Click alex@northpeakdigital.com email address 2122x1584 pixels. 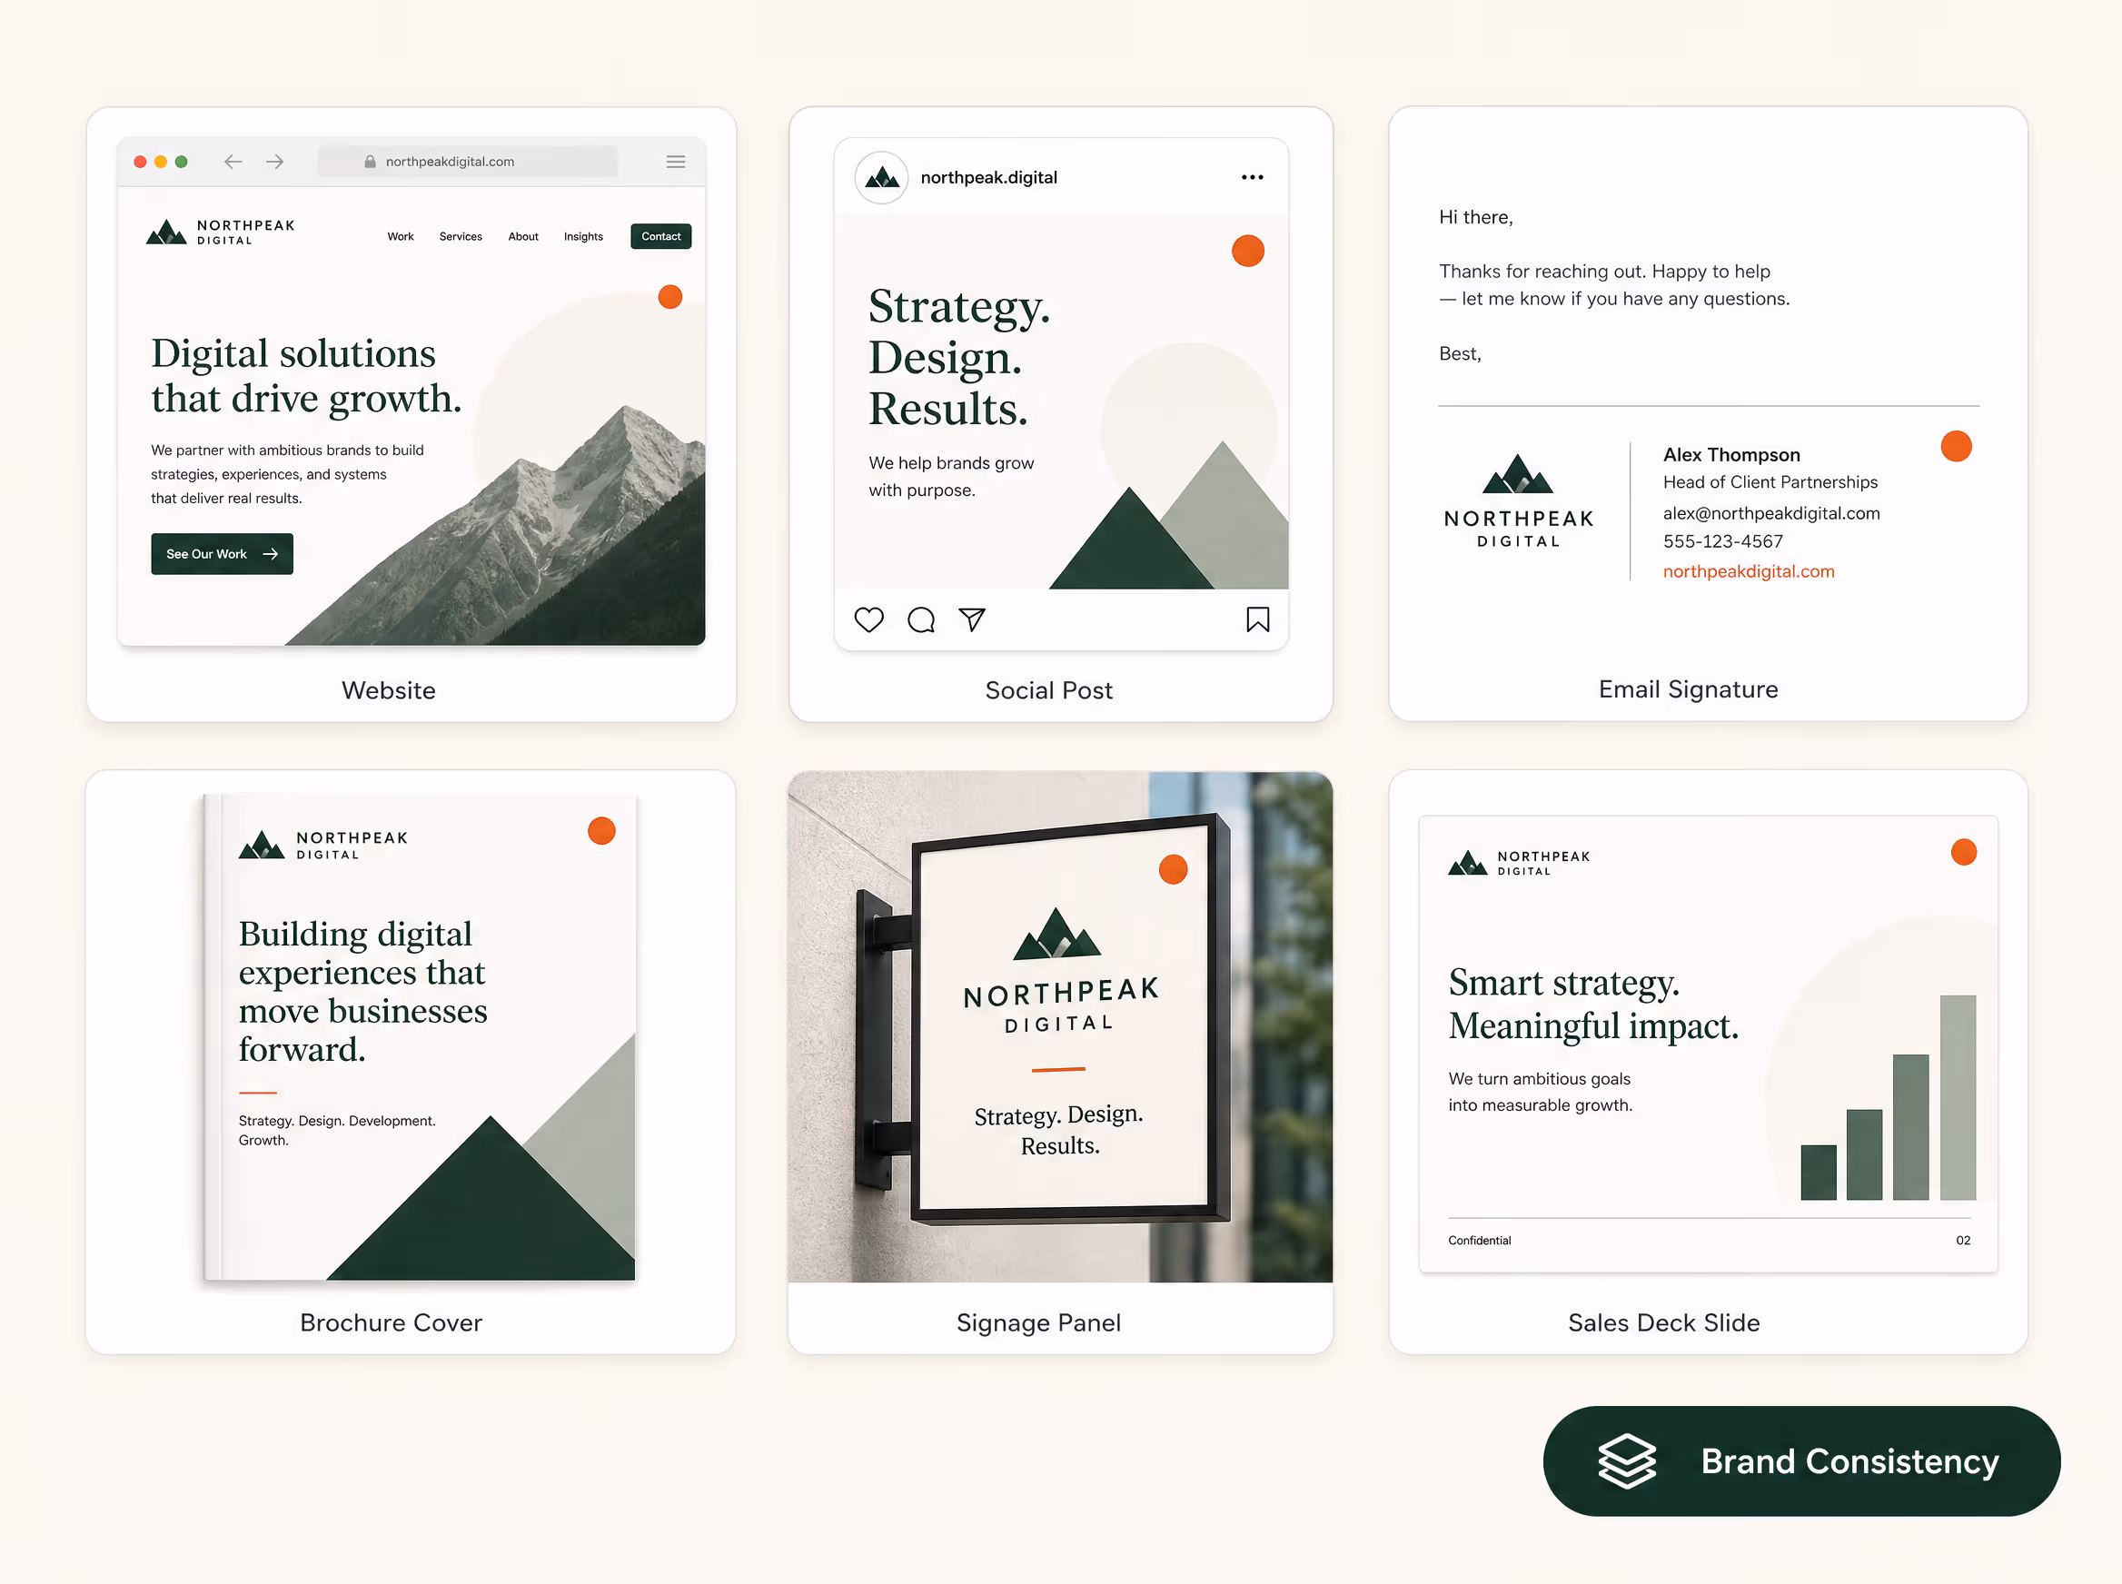[1771, 513]
